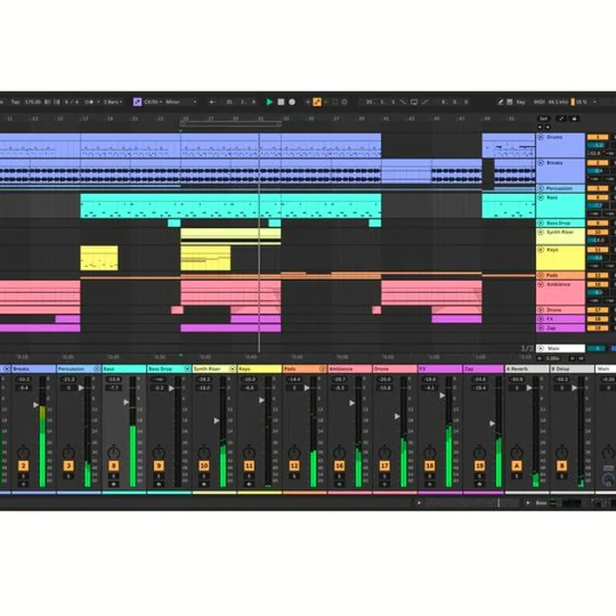
Task: Click the Main channel preview volume knob
Action: point(608,479)
